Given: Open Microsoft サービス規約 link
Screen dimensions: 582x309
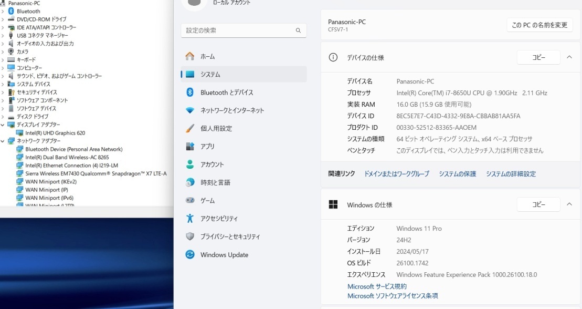Looking at the screenshot, I should point(377,286).
